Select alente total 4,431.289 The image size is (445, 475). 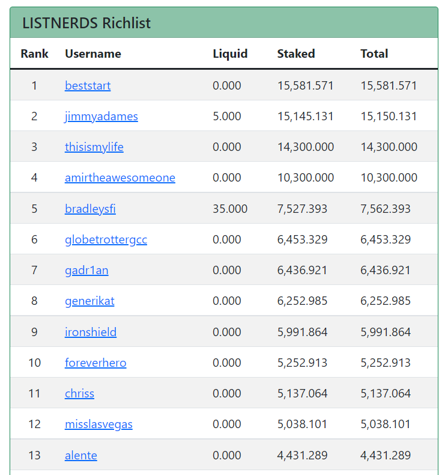point(386,456)
